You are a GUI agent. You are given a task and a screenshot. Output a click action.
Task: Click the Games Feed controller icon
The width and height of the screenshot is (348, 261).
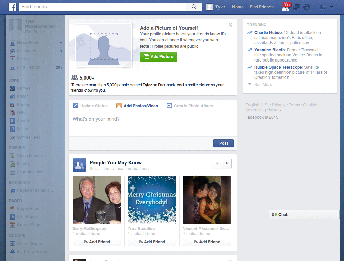tap(12, 137)
